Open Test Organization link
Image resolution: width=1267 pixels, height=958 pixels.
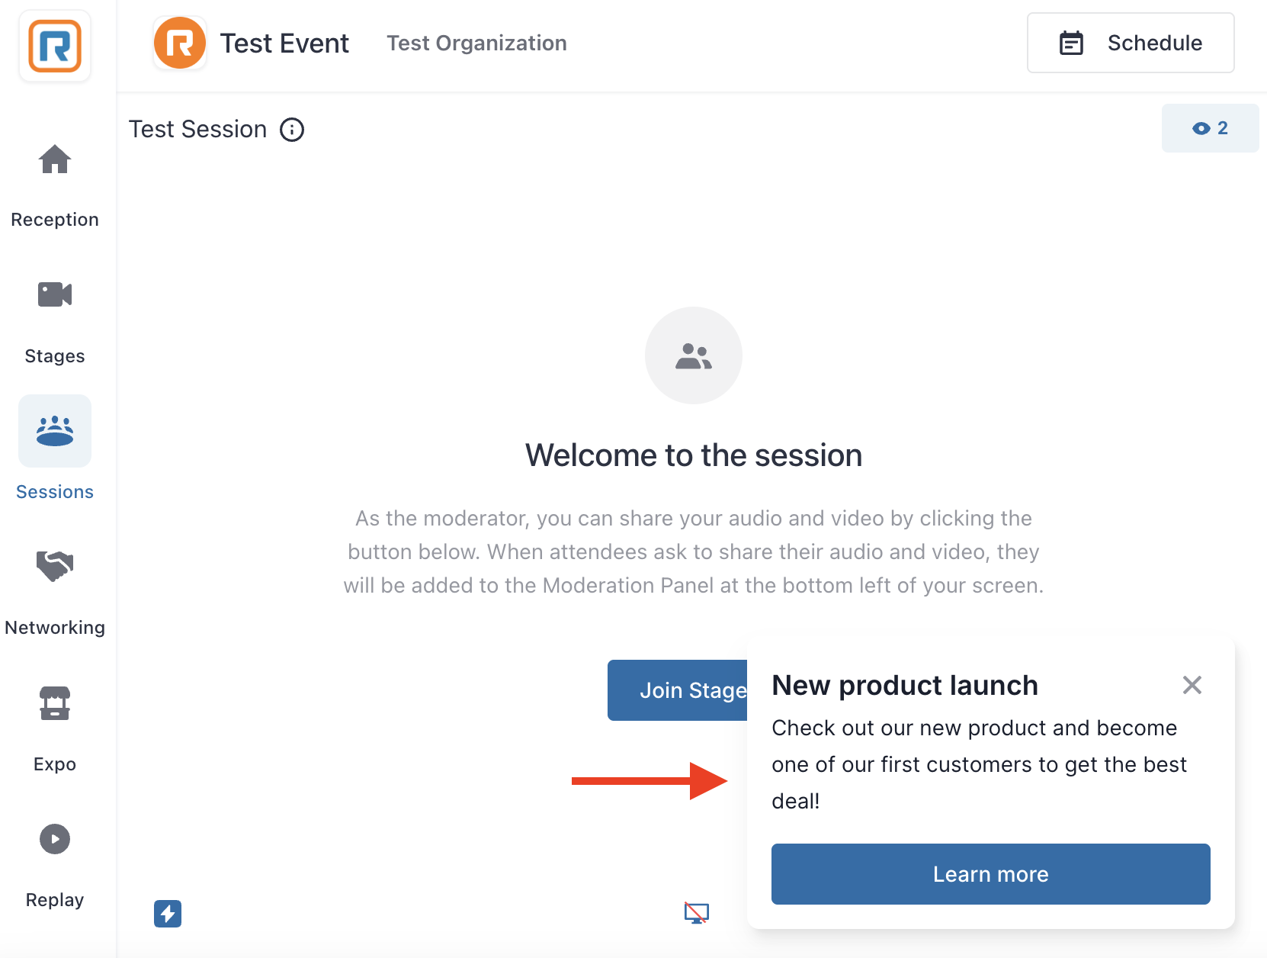click(476, 43)
